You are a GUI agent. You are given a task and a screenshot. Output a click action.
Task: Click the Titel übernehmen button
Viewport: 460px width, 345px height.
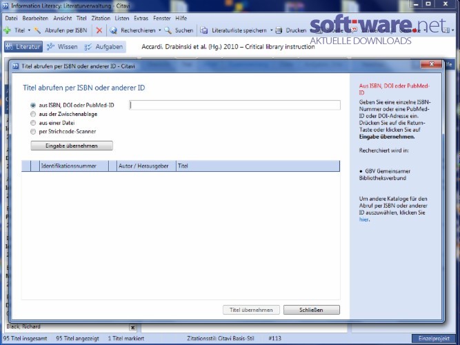coord(251,310)
